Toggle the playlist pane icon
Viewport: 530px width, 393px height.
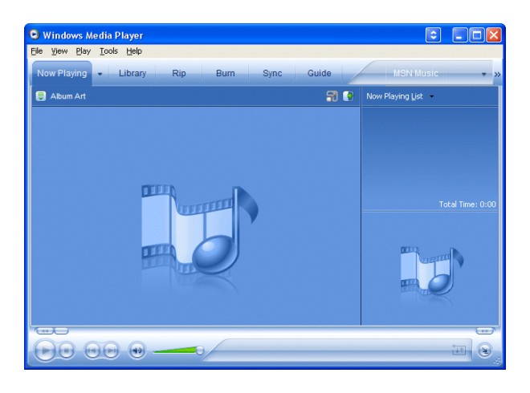349,96
